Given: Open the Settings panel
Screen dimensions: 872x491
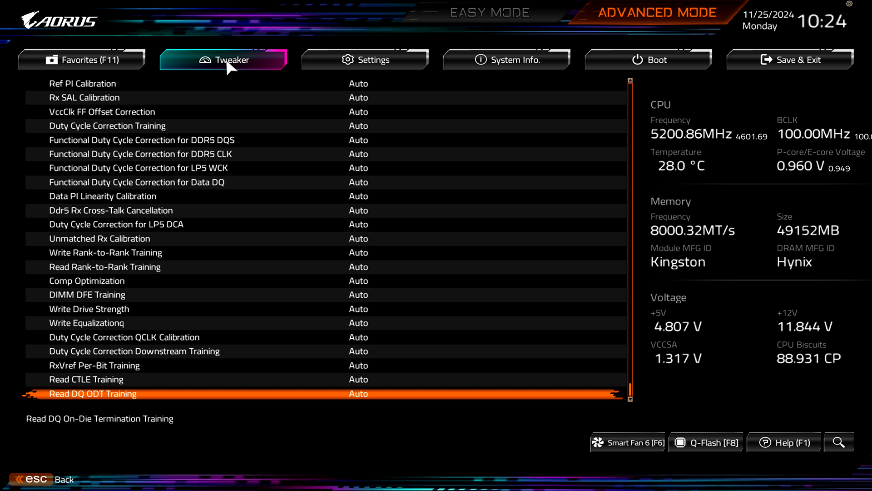Looking at the screenshot, I should click(366, 60).
